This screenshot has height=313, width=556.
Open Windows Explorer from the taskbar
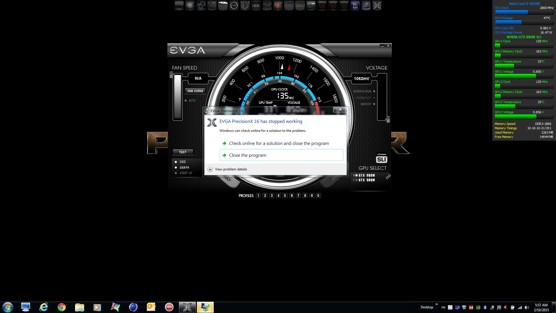[80, 307]
